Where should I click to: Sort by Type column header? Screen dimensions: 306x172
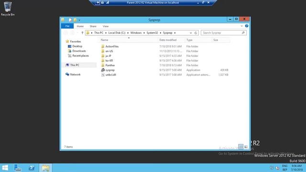point(198,40)
